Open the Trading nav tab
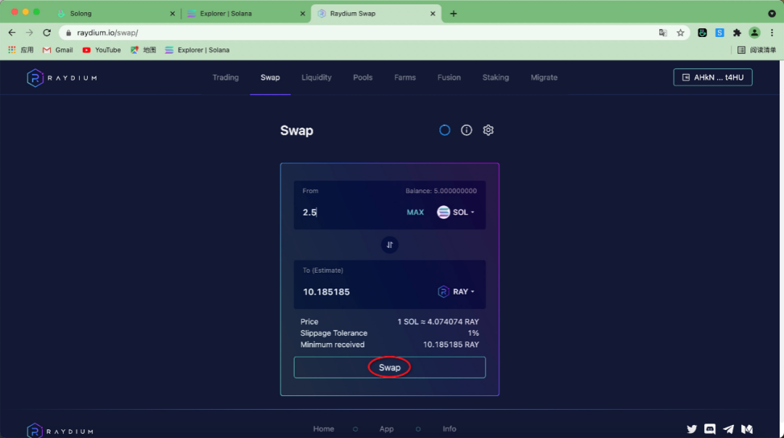The image size is (784, 438). pyautogui.click(x=226, y=78)
